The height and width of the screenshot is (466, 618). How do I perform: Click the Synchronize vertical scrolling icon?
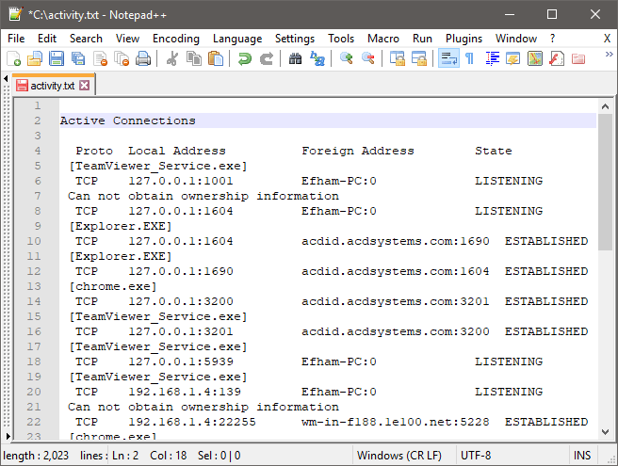398,58
